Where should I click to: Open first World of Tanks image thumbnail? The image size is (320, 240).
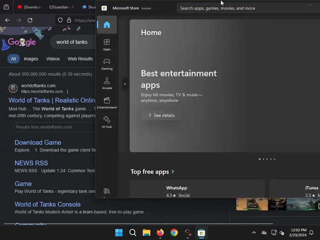coord(252,204)
